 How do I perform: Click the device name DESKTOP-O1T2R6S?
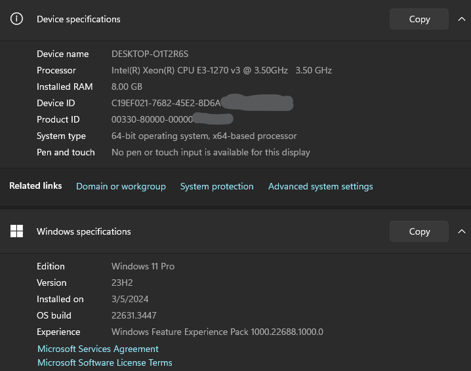click(150, 54)
